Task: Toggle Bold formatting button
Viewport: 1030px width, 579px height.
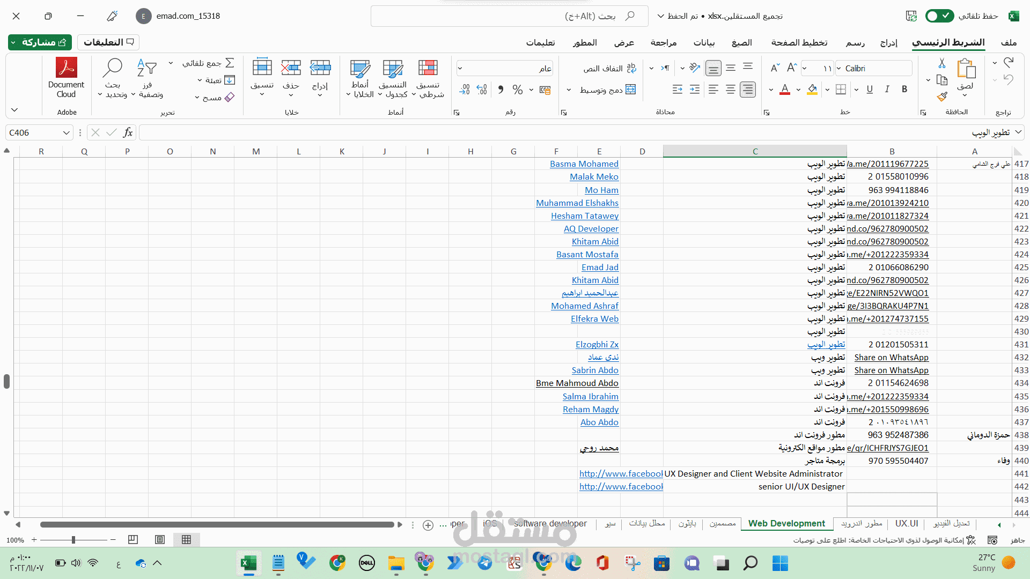Action: 904,90
